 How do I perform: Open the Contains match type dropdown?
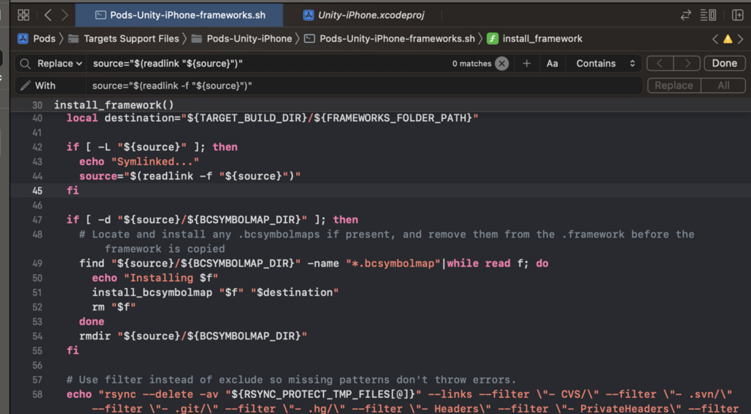605,64
